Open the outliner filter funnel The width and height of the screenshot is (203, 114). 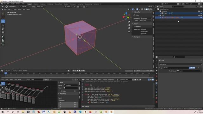pyautogui.click(x=197, y=6)
